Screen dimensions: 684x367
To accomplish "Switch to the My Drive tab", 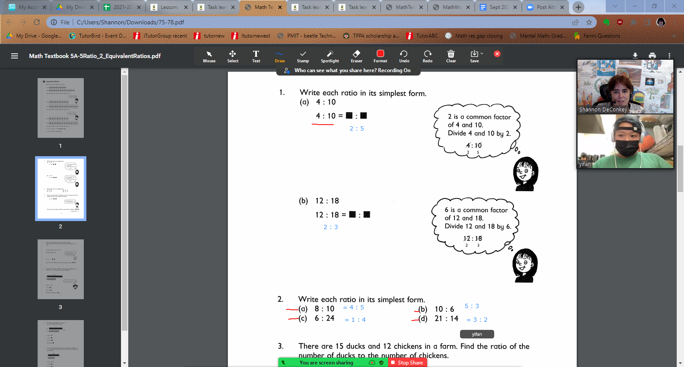I will coord(76,7).
